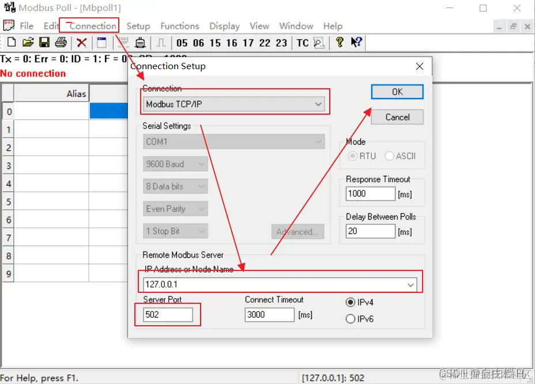The image size is (535, 384).
Task: Click function 16 toolbar button
Action: tap(232, 43)
